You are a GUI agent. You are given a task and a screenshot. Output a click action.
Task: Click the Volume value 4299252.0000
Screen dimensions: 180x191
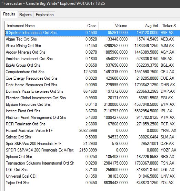pyautogui.click(x=116, y=46)
